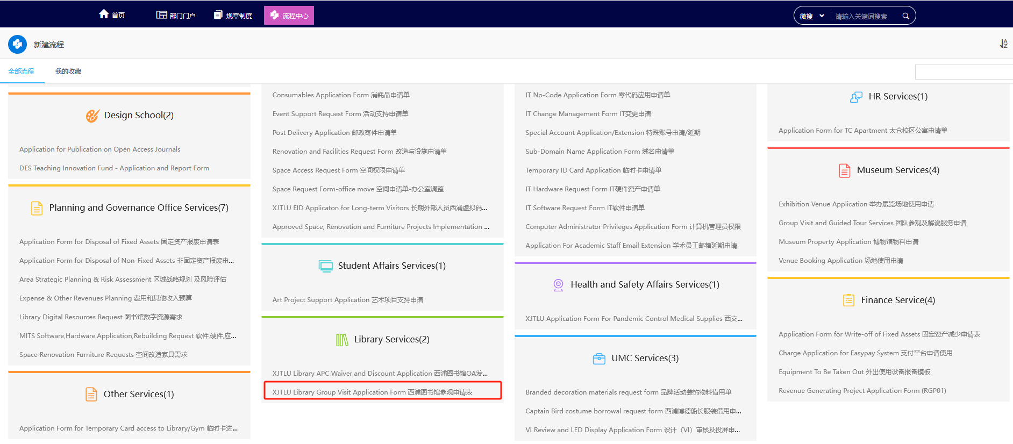Open Exhibition Venue Application link
This screenshot has height=444, width=1013.
coord(856,204)
